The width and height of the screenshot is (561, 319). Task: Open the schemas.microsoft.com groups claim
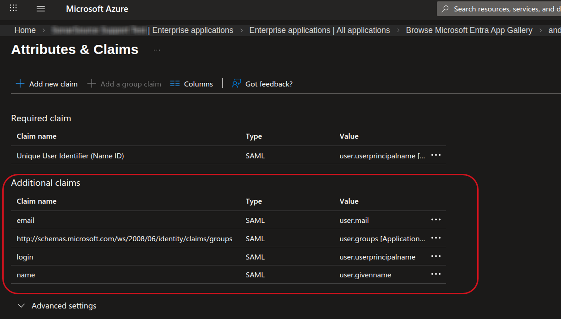pos(125,239)
